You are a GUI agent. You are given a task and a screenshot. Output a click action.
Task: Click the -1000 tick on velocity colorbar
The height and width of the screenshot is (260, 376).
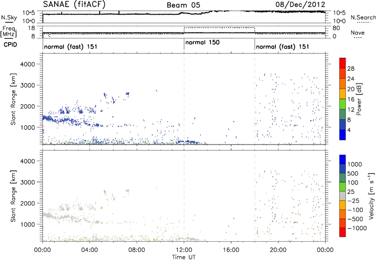(x=357, y=228)
